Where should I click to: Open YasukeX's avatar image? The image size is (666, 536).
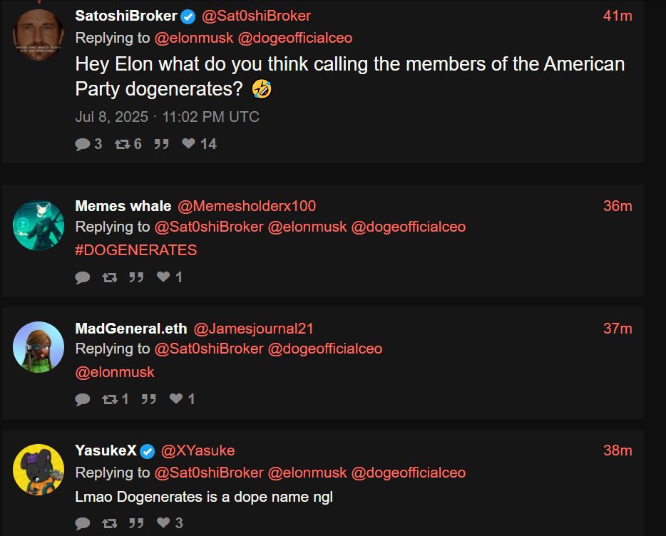coord(39,469)
